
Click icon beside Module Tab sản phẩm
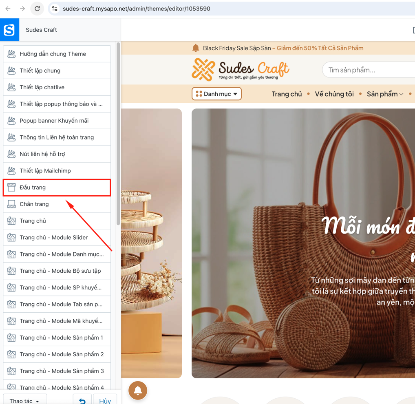point(11,304)
